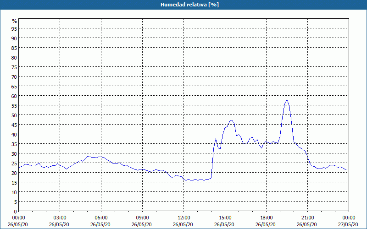Viewport: 367px width, 229px height.
Task: Click the 35 value on the vertical axis
Action: click(14, 144)
